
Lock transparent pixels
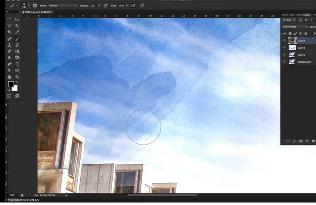(x=290, y=33)
